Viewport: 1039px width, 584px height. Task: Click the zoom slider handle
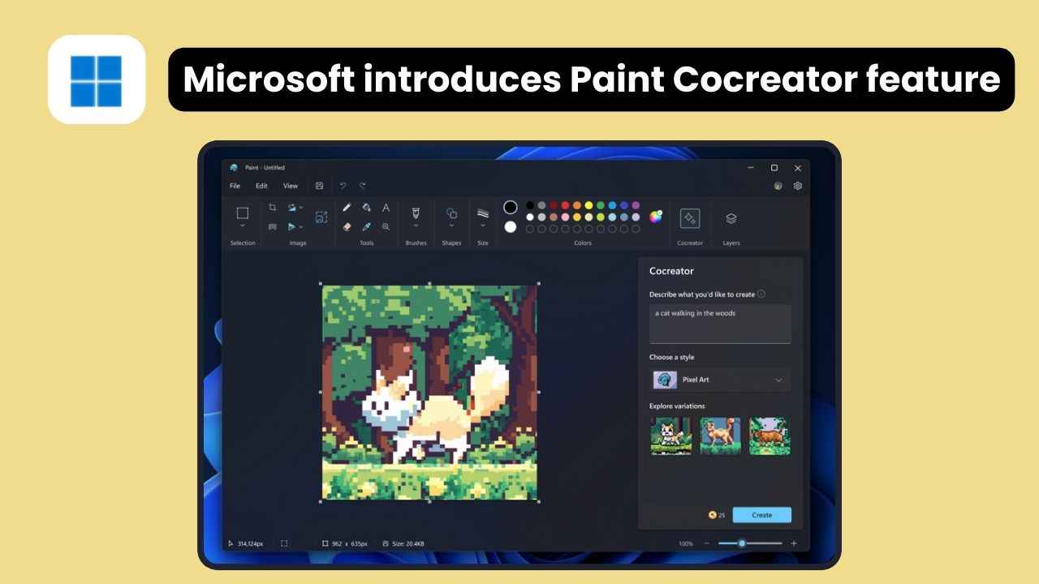742,543
